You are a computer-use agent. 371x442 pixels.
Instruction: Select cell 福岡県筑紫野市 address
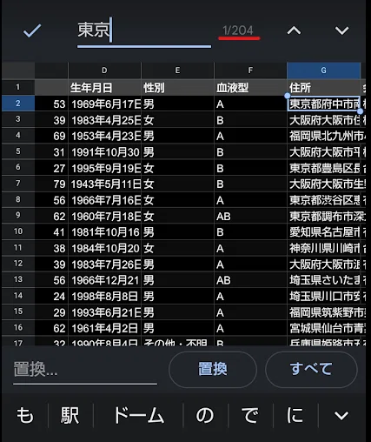point(324,312)
